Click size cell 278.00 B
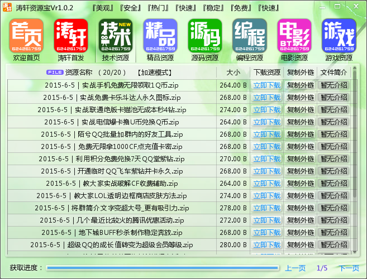Image resolution: width=367 pixels, height=279 pixels. tap(233, 208)
